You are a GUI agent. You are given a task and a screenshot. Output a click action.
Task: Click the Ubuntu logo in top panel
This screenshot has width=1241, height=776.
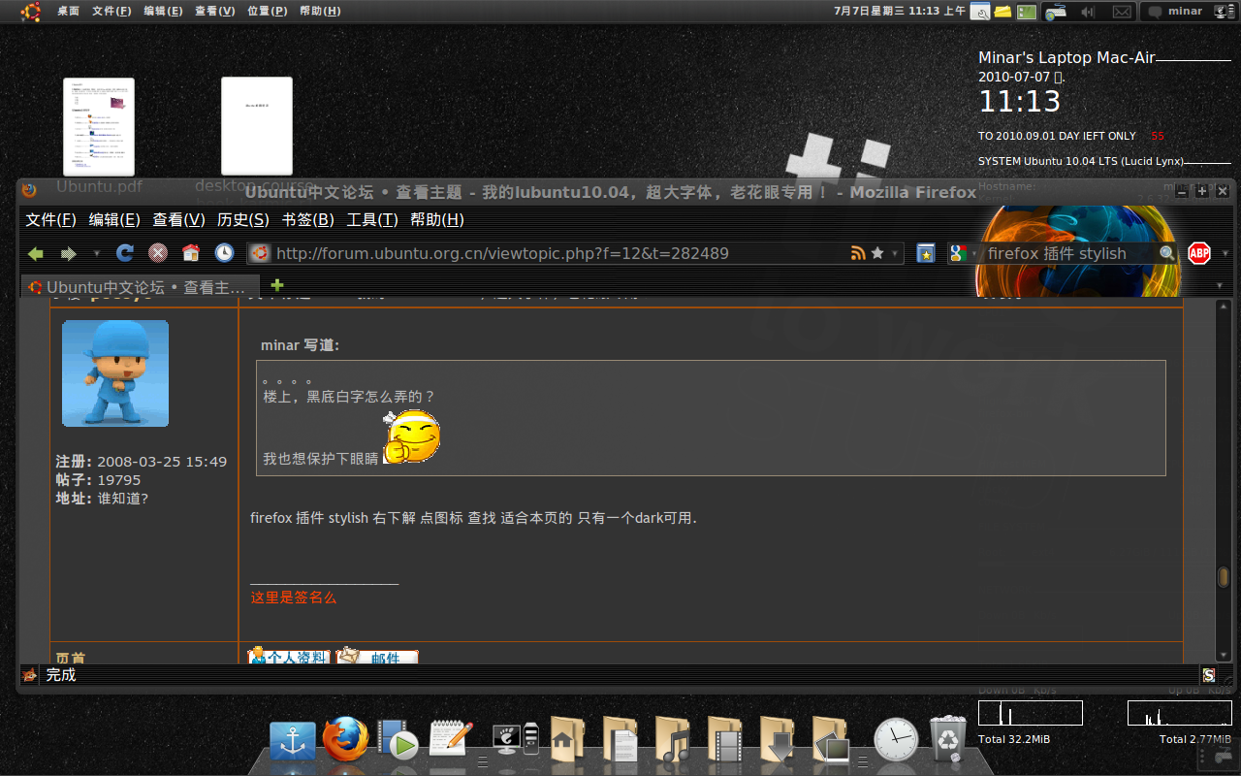[31, 12]
